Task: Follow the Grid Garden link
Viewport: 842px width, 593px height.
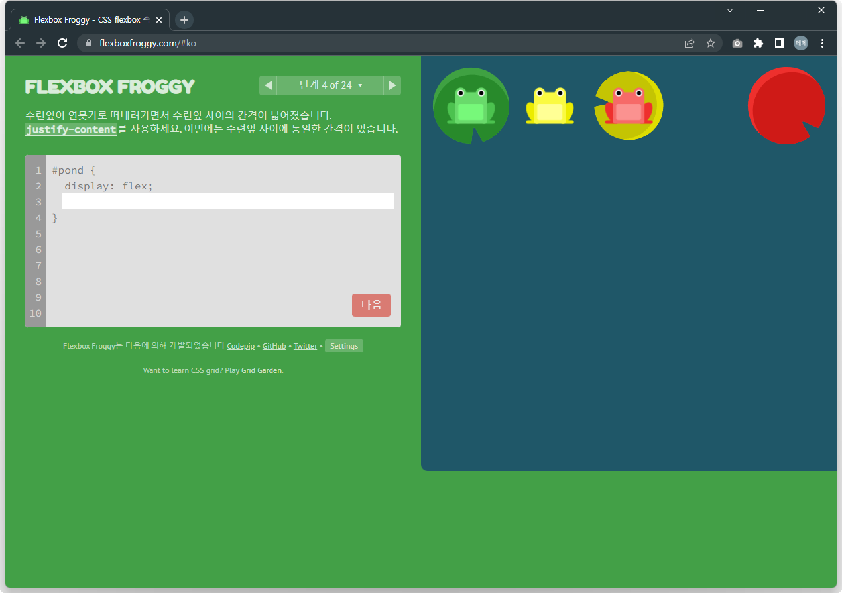Action: coord(262,370)
